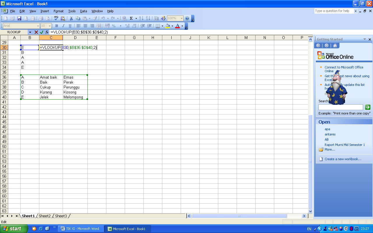This screenshot has height=233, width=373.
Task: Center align the cell text
Action: click(85, 26)
